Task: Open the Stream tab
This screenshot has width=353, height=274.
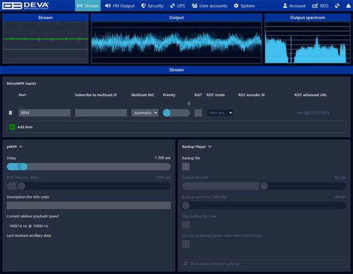Action: coord(87,5)
